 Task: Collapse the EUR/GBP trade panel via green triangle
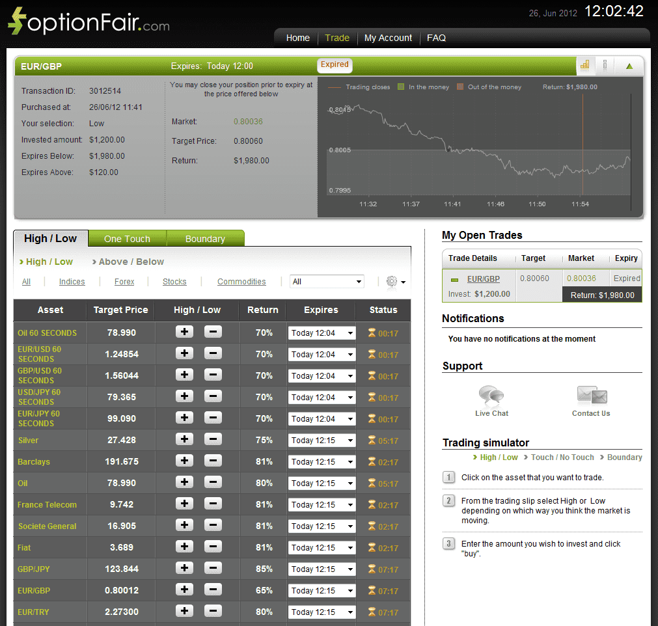[629, 66]
